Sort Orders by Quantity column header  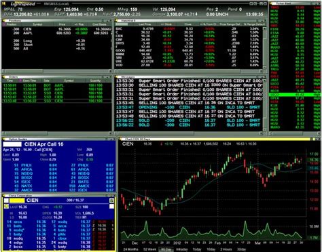(x=95, y=81)
